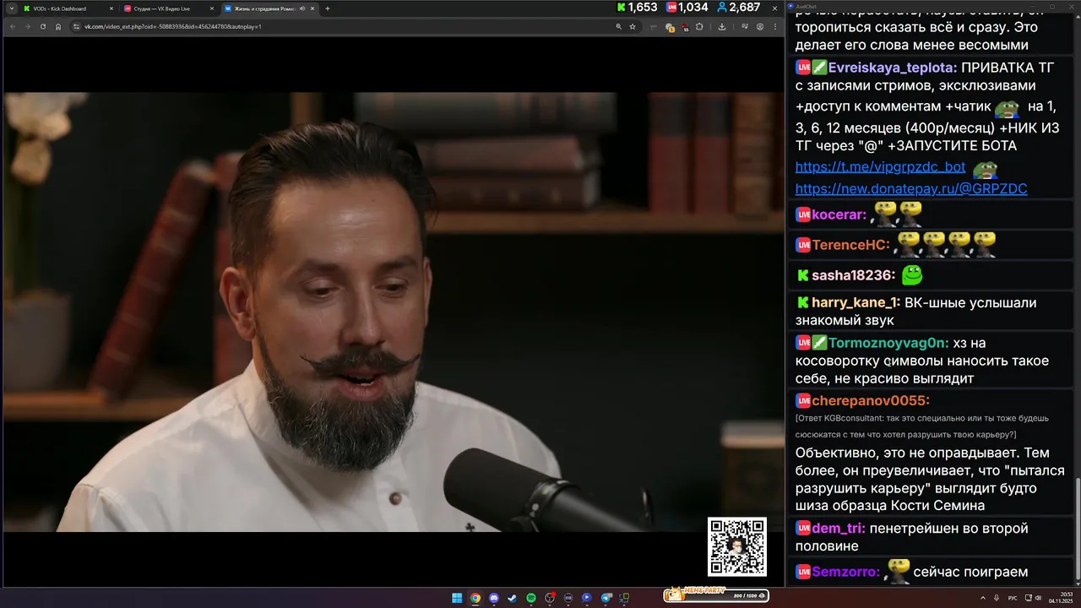Click username kocerar in chat
This screenshot has width=1081, height=608.
tap(839, 215)
